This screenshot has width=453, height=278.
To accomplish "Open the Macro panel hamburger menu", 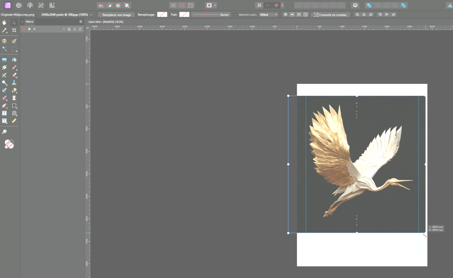I will pyautogui.click(x=81, y=22).
